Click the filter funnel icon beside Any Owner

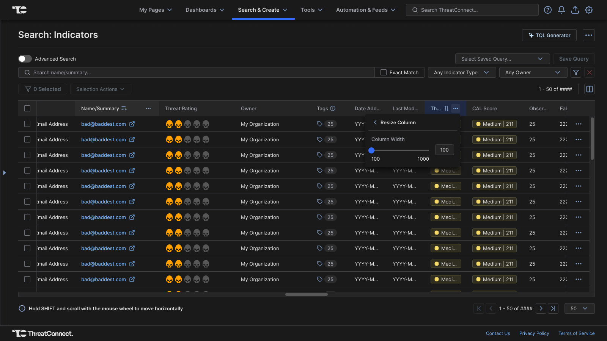pyautogui.click(x=576, y=72)
